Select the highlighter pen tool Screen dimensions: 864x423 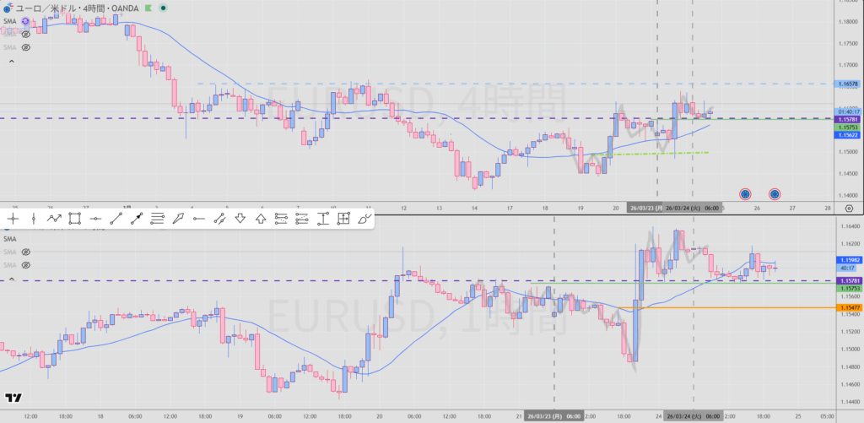pos(178,219)
